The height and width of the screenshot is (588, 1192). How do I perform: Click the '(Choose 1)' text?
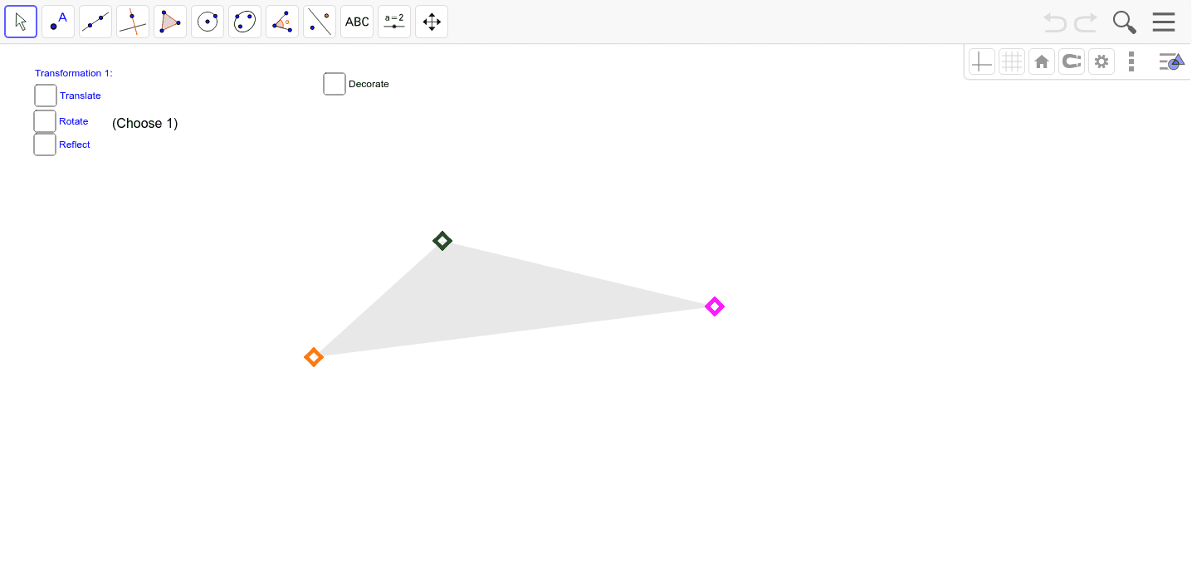tap(145, 123)
